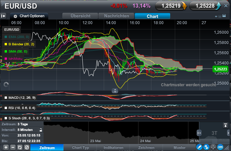The image size is (231, 151).
Task: Click the 23 Mai label in navigator
Action: (96, 141)
